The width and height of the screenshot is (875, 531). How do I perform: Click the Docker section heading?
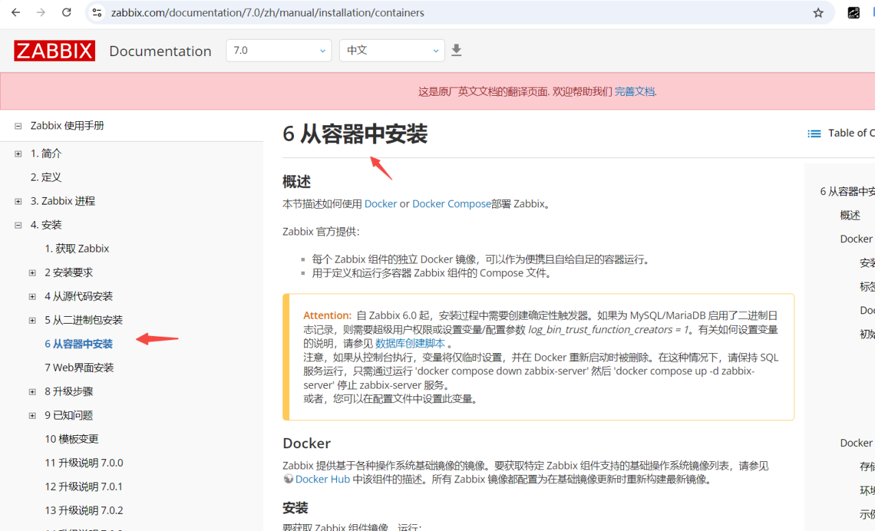(x=306, y=443)
